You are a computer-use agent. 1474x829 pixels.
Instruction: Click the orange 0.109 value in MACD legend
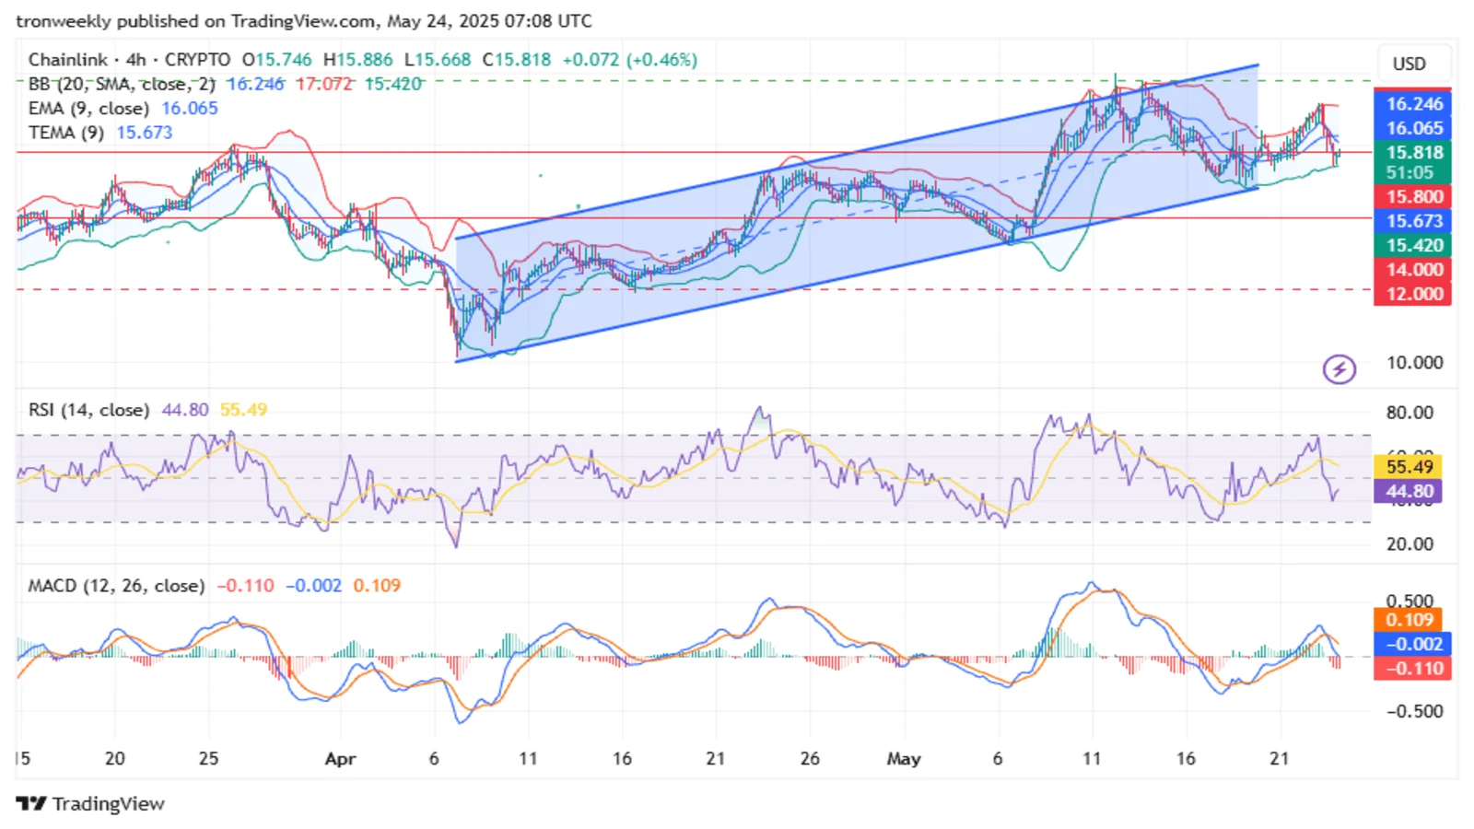[378, 585]
